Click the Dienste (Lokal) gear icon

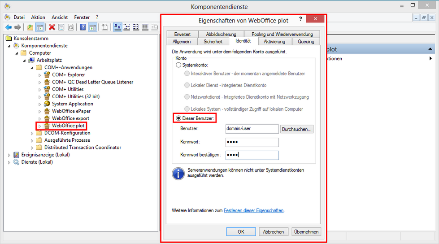point(17,162)
